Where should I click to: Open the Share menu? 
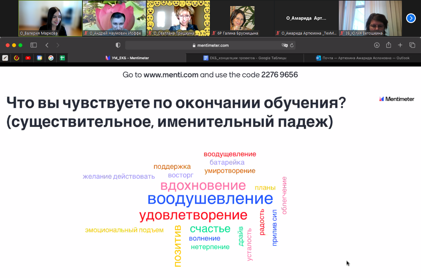coord(389,45)
